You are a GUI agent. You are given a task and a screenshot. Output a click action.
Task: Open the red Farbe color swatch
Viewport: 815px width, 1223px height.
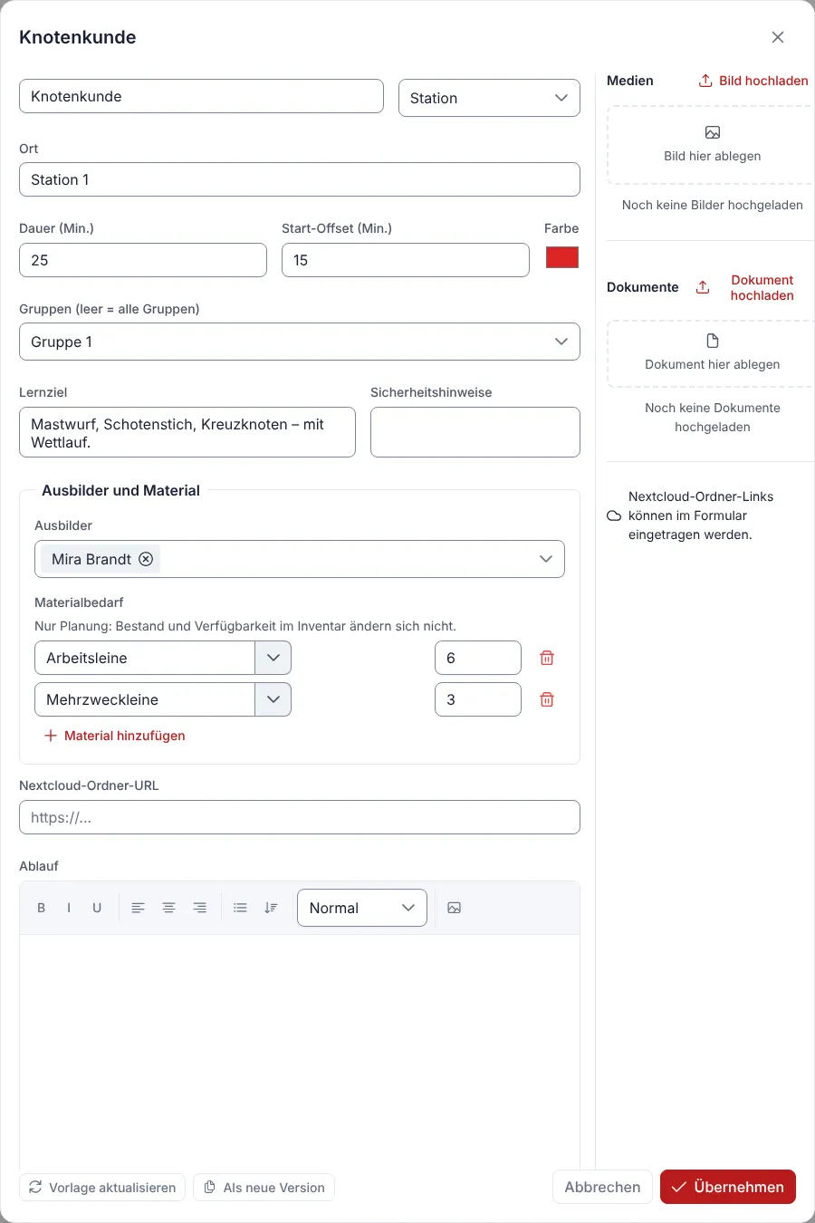(x=562, y=257)
